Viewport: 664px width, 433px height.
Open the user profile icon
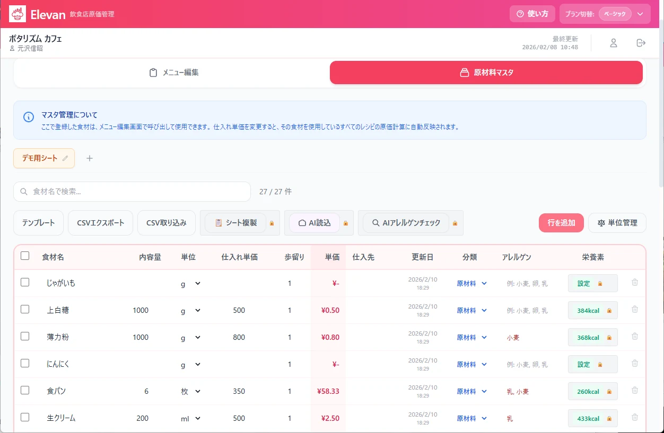pos(614,43)
